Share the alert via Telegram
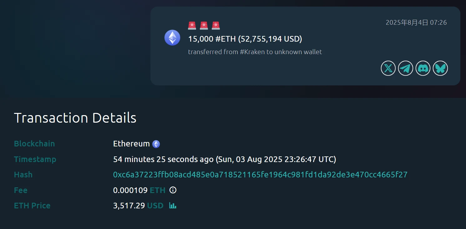Screen dimensions: 466x229 coord(406,68)
